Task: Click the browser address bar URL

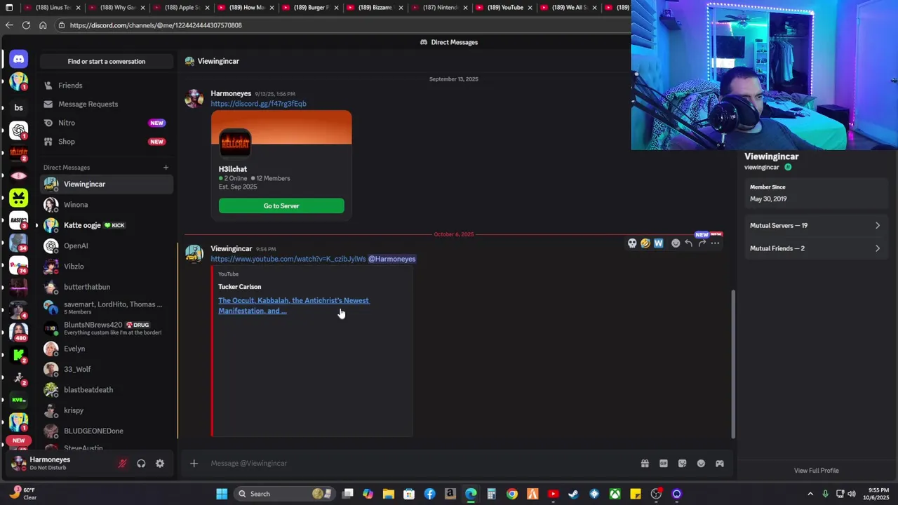Action: (x=156, y=25)
